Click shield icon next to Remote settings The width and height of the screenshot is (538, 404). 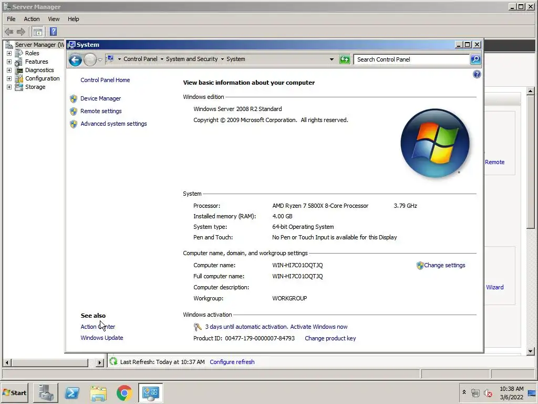(74, 112)
